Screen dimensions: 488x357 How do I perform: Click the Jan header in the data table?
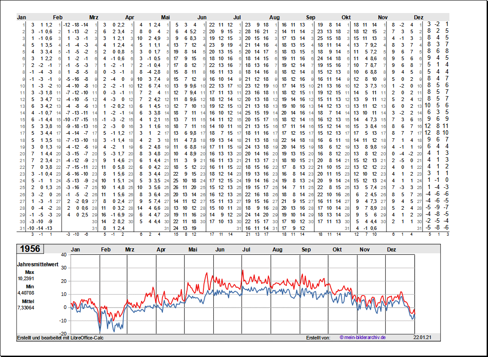(x=22, y=18)
